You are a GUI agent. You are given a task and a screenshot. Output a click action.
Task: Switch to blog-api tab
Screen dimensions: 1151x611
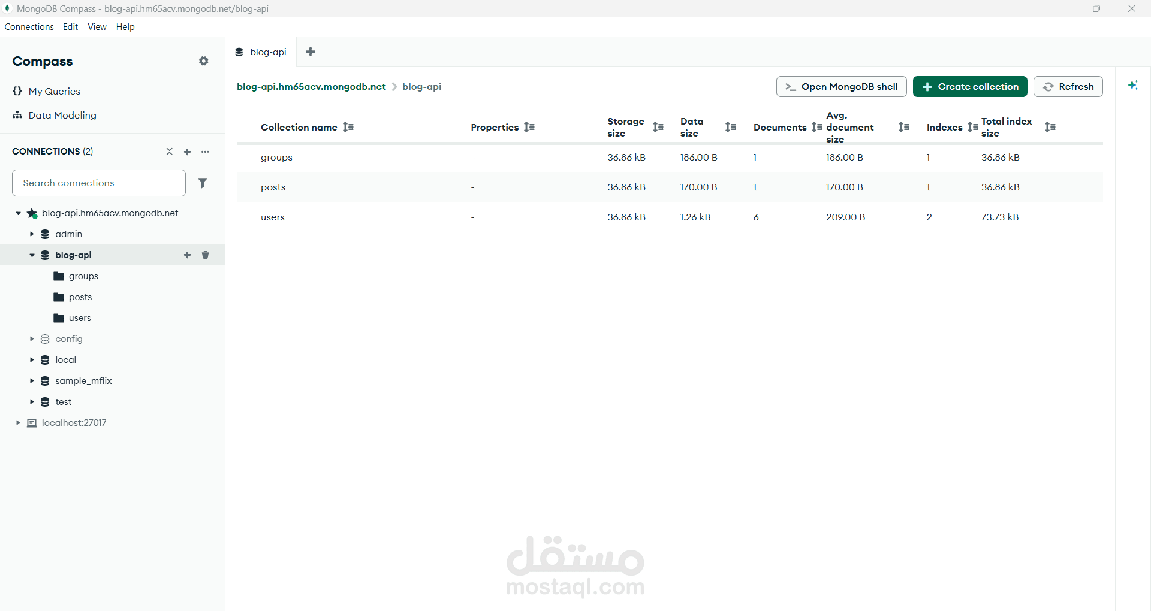point(261,52)
